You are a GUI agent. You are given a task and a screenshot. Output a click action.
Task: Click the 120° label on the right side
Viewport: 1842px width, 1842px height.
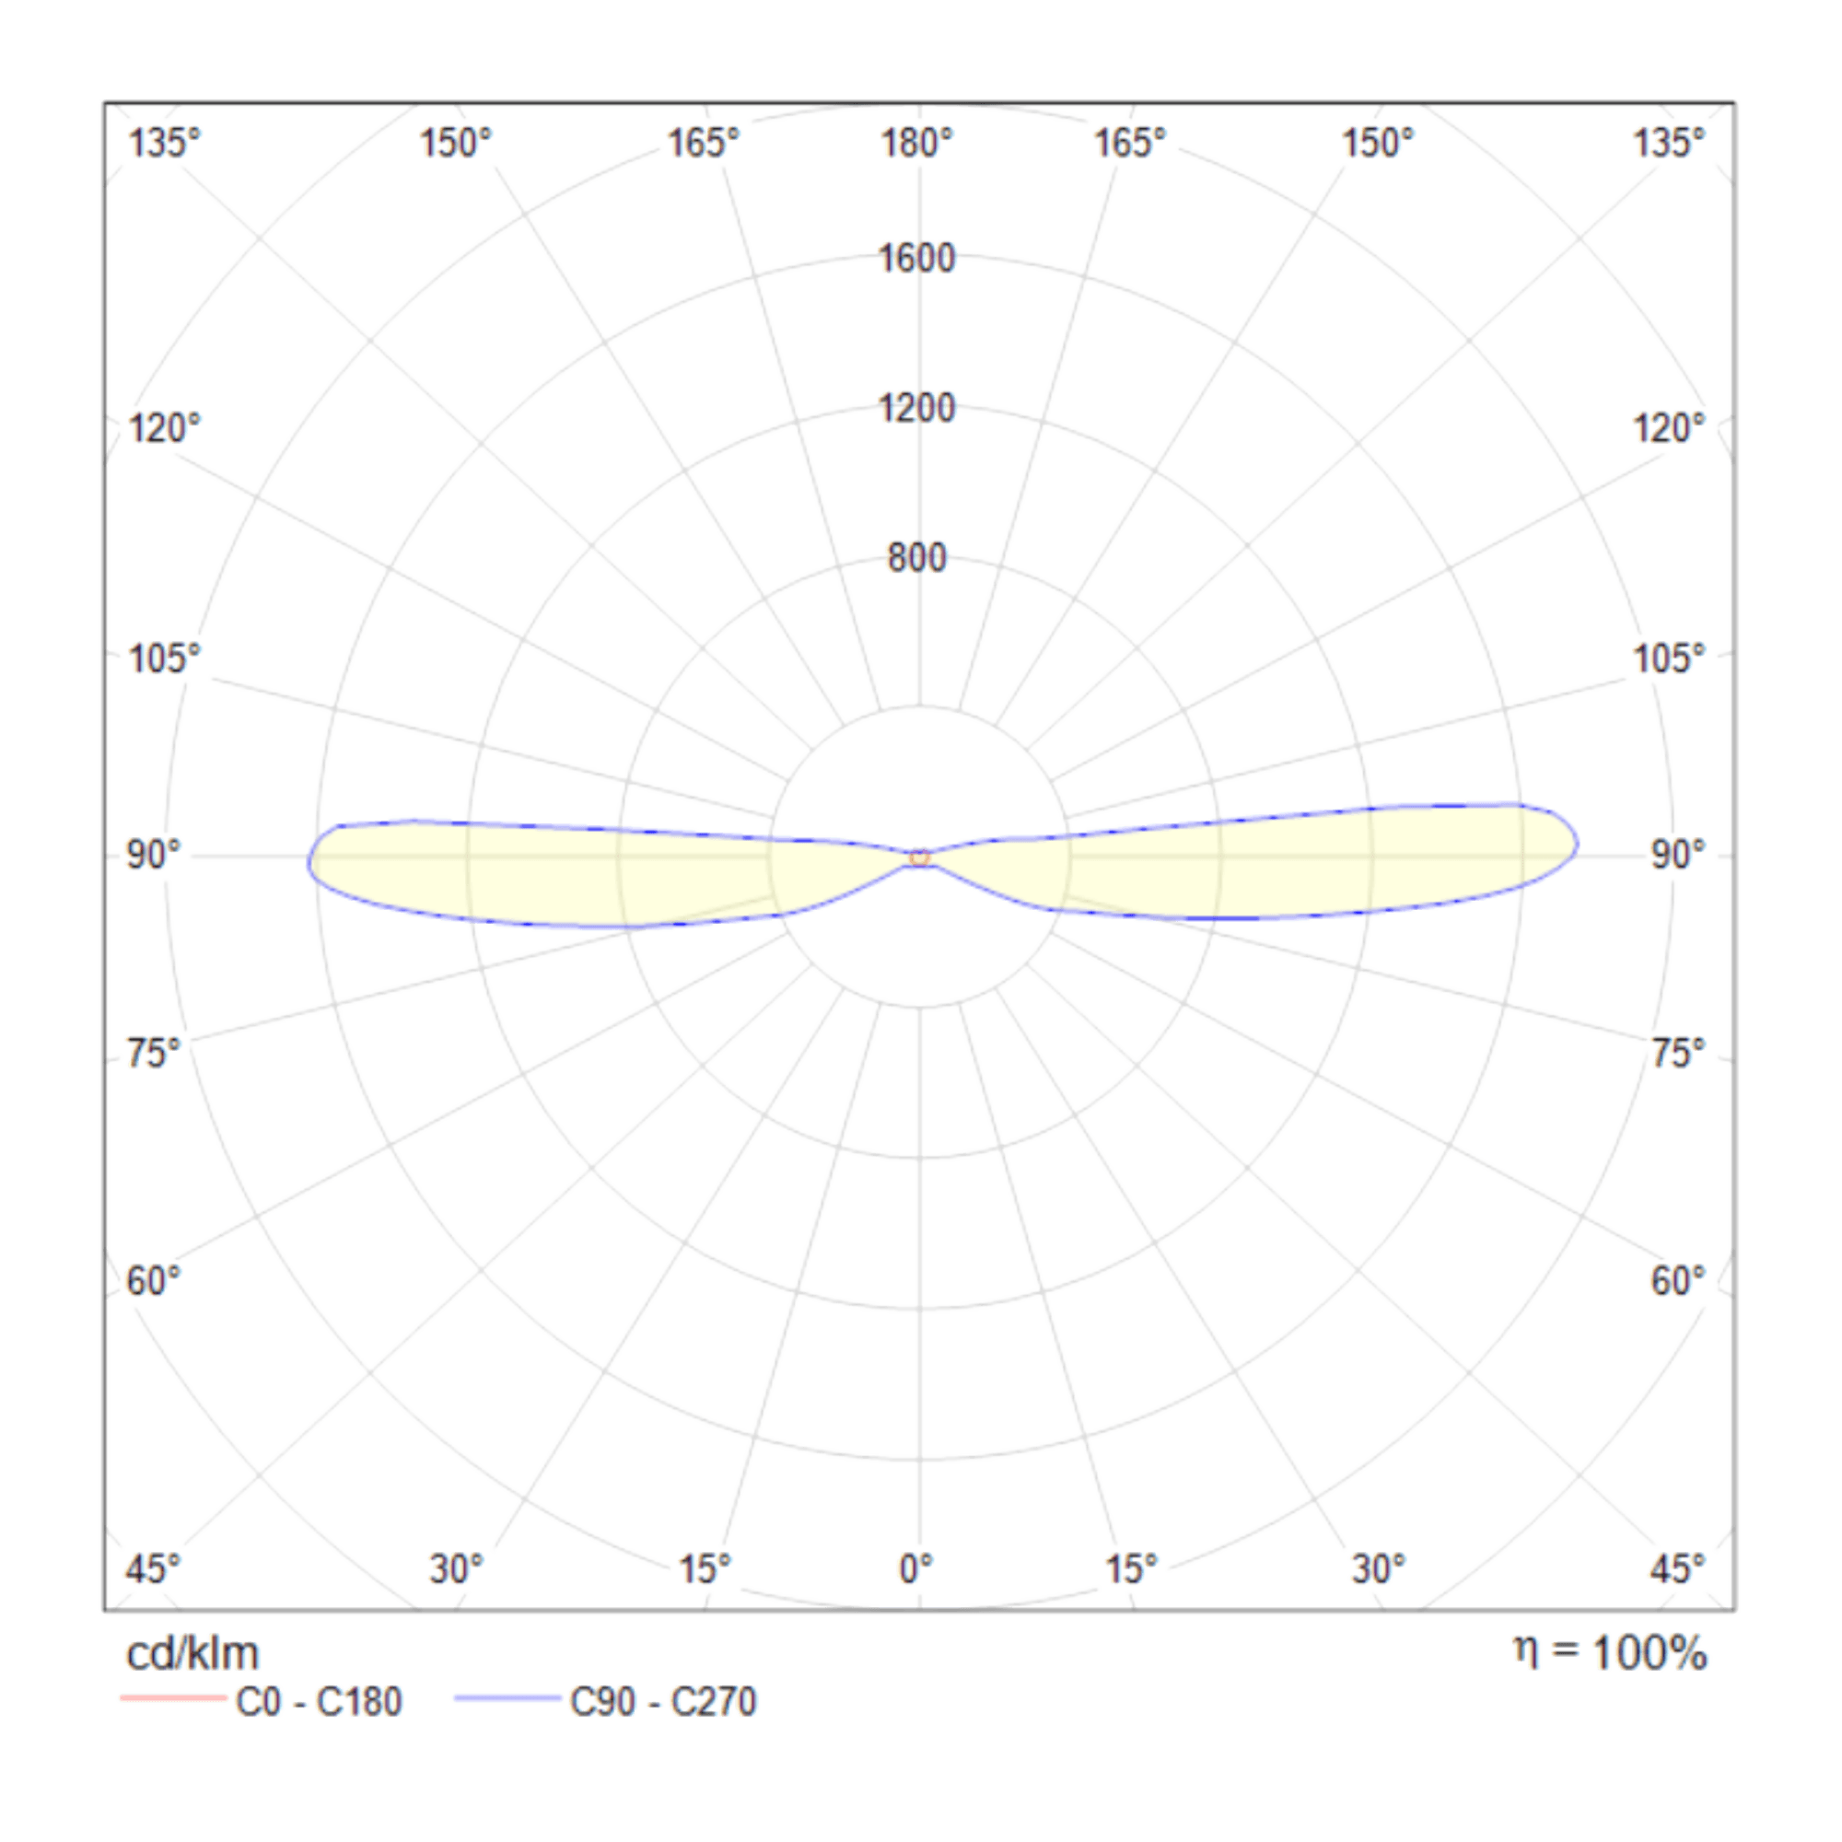click(1670, 429)
